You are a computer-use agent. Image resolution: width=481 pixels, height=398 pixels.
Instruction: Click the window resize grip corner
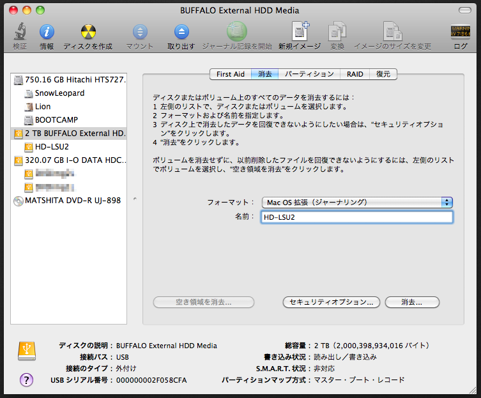473,390
